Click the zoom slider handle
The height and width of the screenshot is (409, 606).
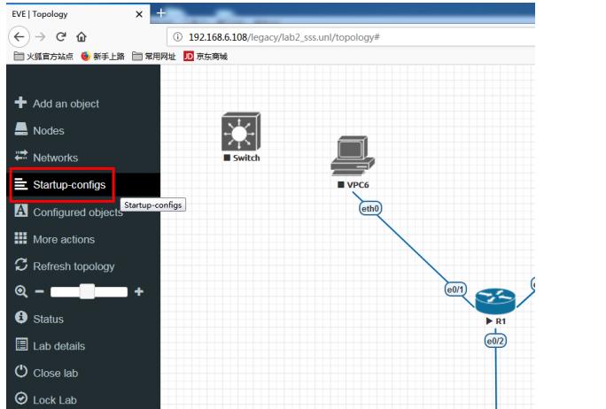coord(87,291)
